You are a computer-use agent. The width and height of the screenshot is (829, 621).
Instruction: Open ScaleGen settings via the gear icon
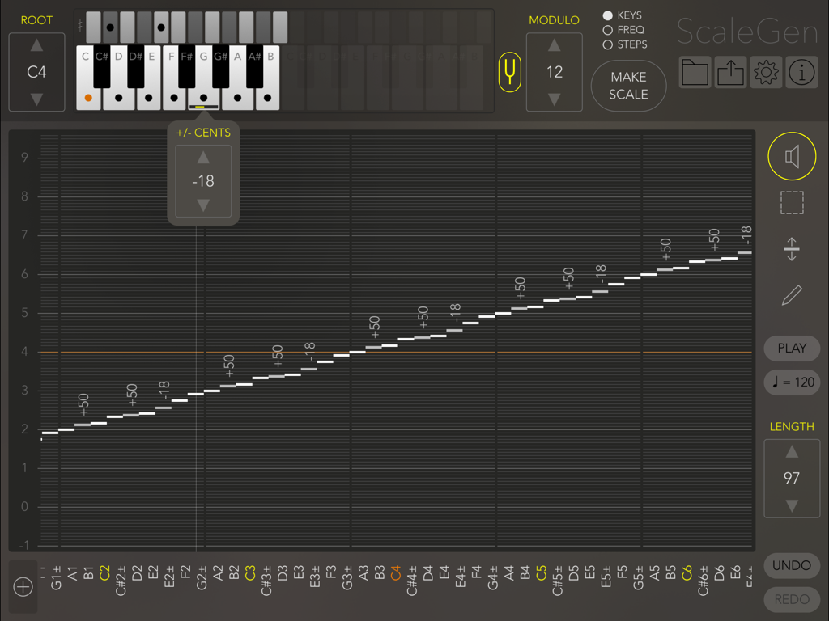point(766,72)
